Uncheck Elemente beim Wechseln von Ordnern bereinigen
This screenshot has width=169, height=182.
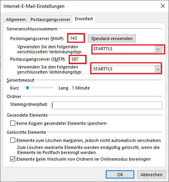pyautogui.click(x=12, y=159)
